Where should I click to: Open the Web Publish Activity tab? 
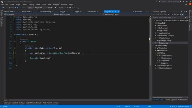[50, 103]
